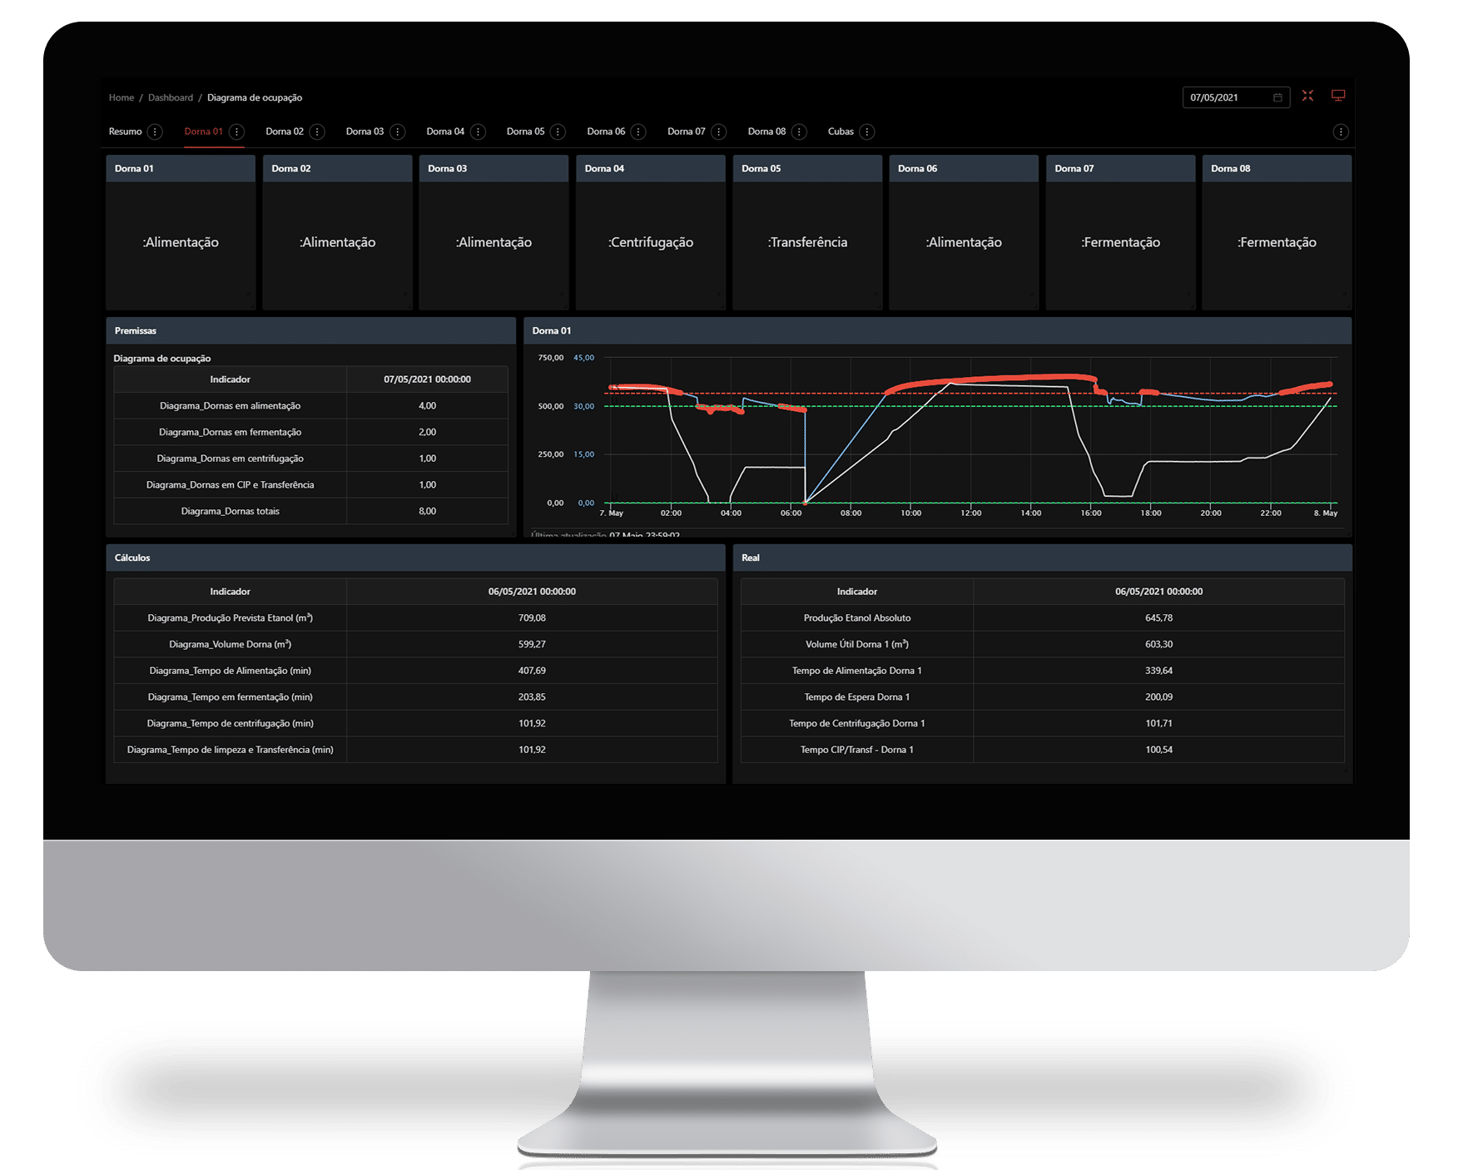Image resolution: width=1463 pixels, height=1170 pixels.
Task: Select the Dorna 05 Transferência status card
Action: (x=807, y=233)
